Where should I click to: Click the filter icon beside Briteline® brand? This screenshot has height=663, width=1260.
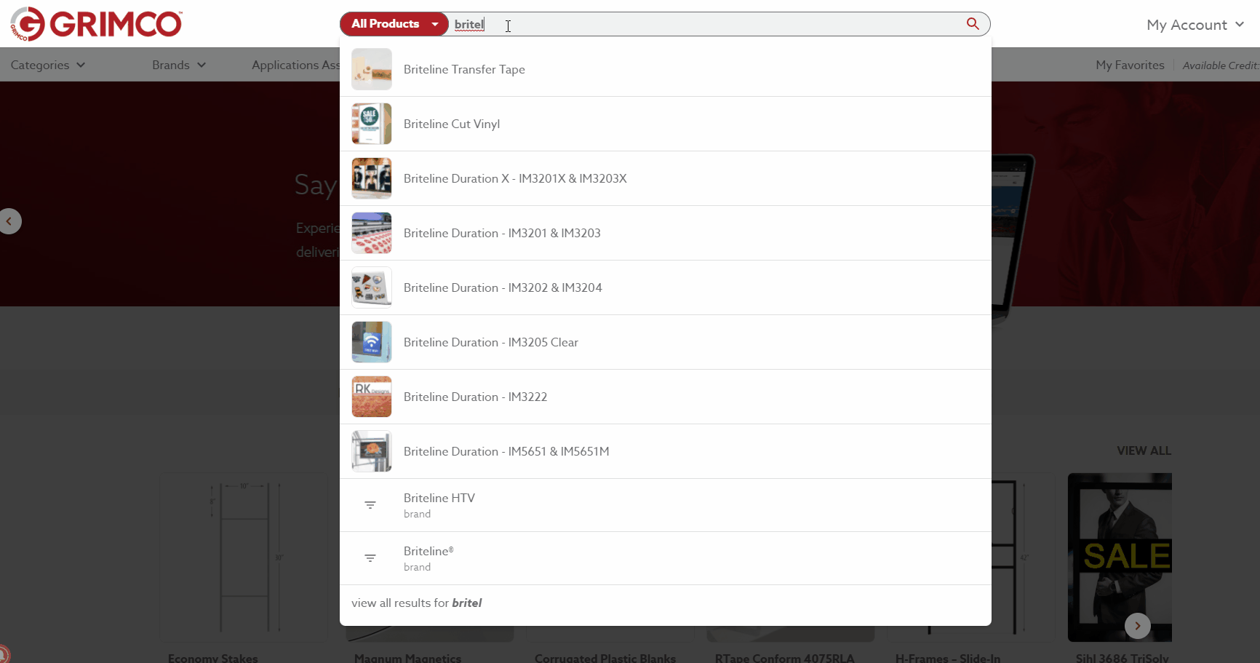(x=370, y=558)
